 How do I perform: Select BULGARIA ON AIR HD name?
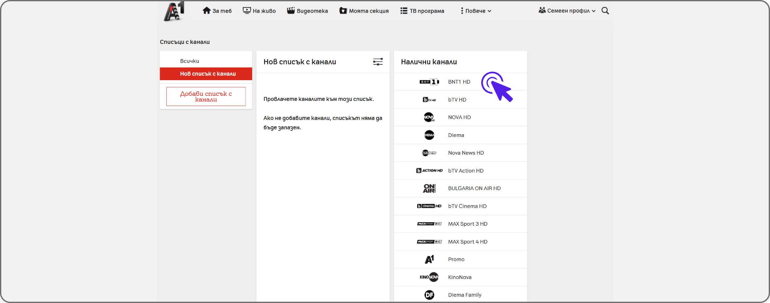[474, 188]
